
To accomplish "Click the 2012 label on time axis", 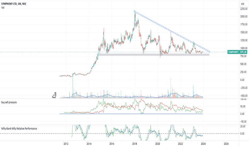I will (66, 144).
